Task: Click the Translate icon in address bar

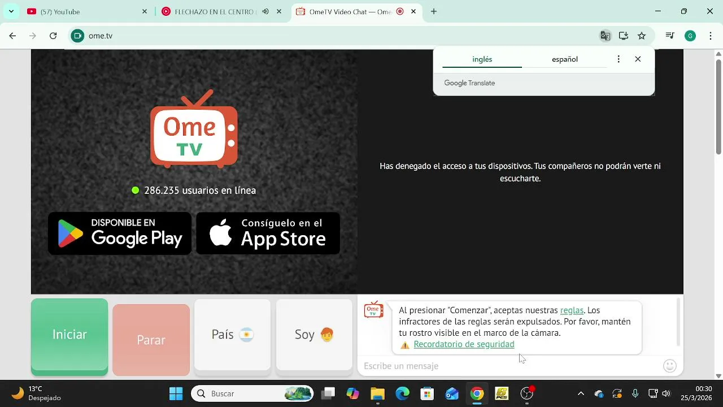Action: click(606, 36)
